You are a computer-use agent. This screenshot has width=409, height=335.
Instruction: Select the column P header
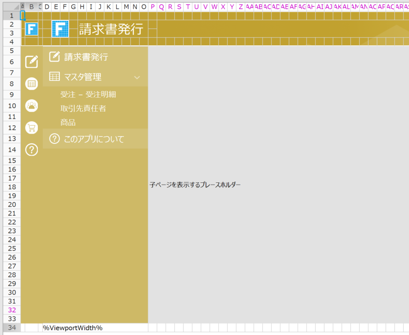pyautogui.click(x=153, y=7)
